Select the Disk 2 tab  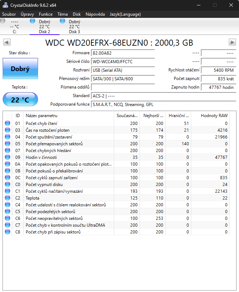45,26
